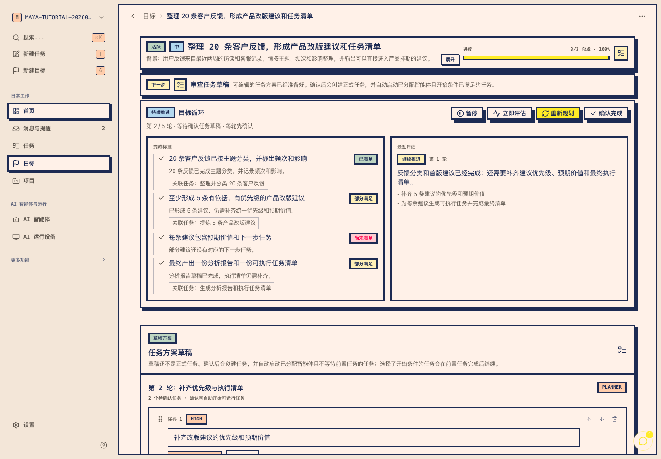This screenshot has width=661, height=459.
Task: Click the 持续推进 status badge
Action: [161, 112]
